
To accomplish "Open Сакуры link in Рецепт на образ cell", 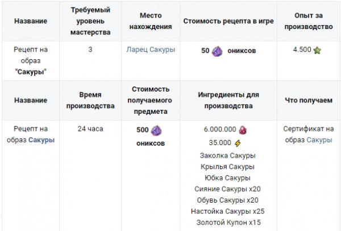I will [x=41, y=140].
